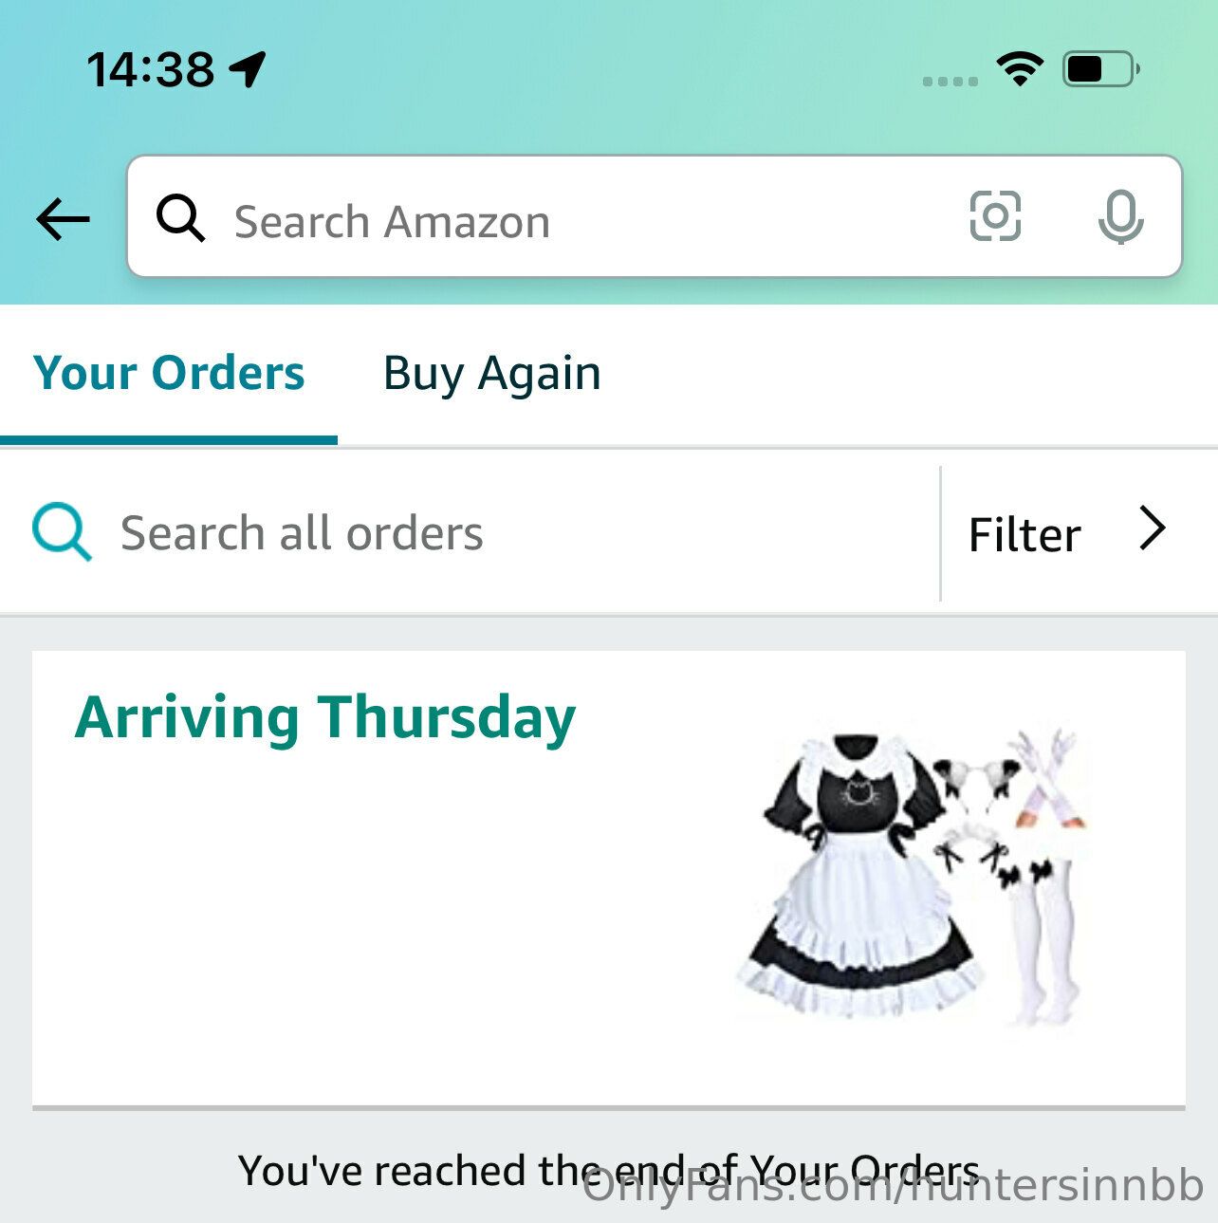
Task: Open the camera lens scan icon
Action: [995, 216]
